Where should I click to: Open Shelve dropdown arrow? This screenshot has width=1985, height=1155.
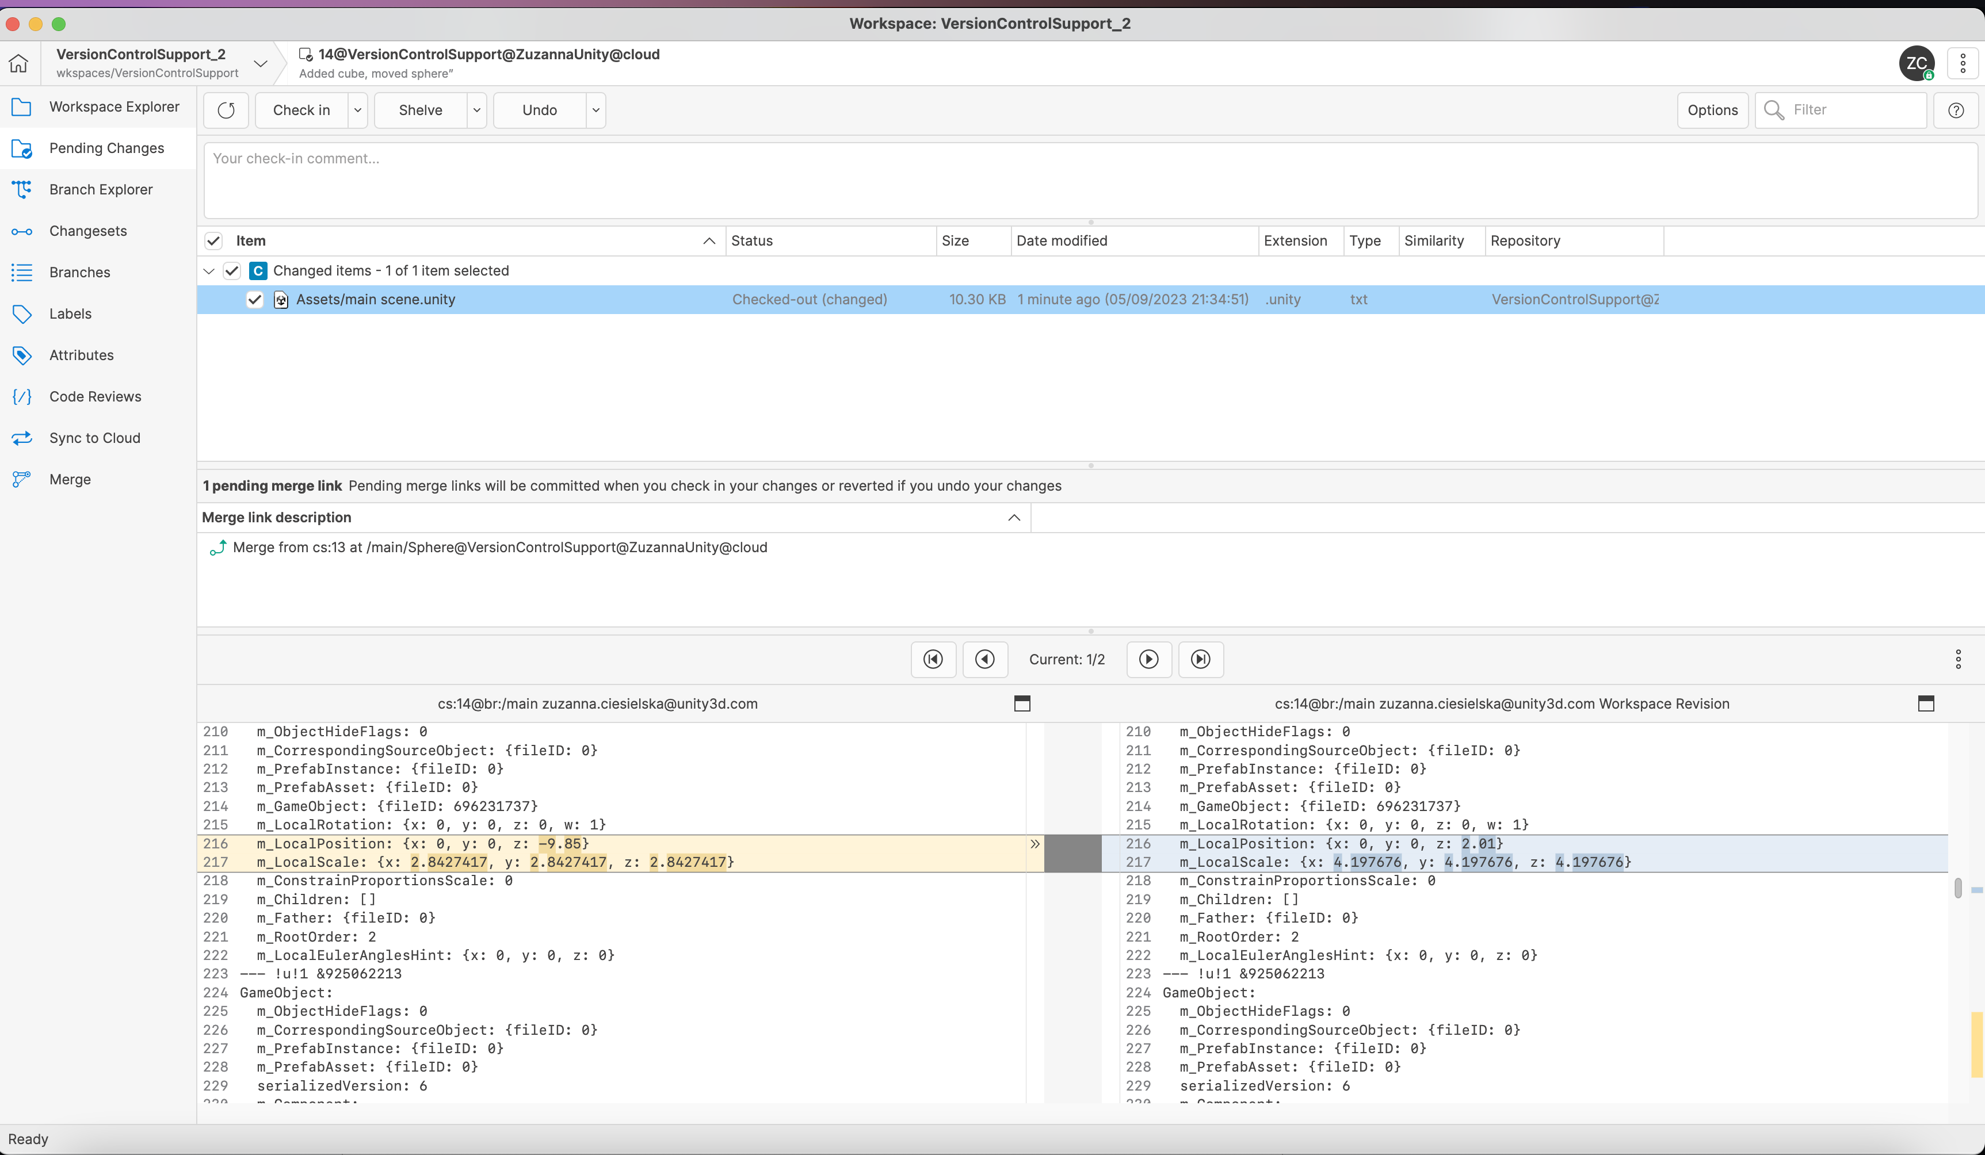tap(476, 110)
